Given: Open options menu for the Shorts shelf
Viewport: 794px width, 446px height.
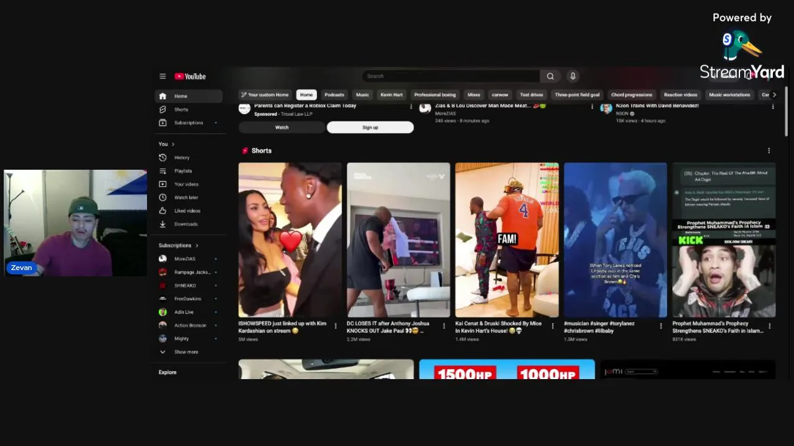Looking at the screenshot, I should coord(769,151).
